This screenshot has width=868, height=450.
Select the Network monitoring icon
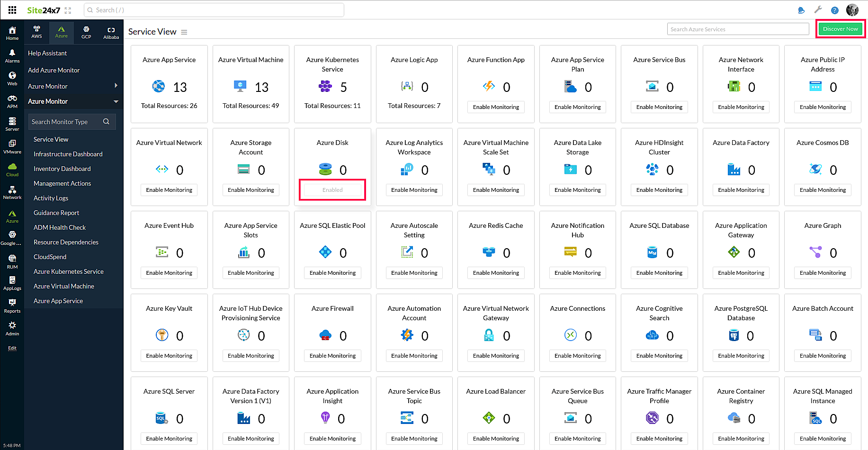click(x=12, y=192)
